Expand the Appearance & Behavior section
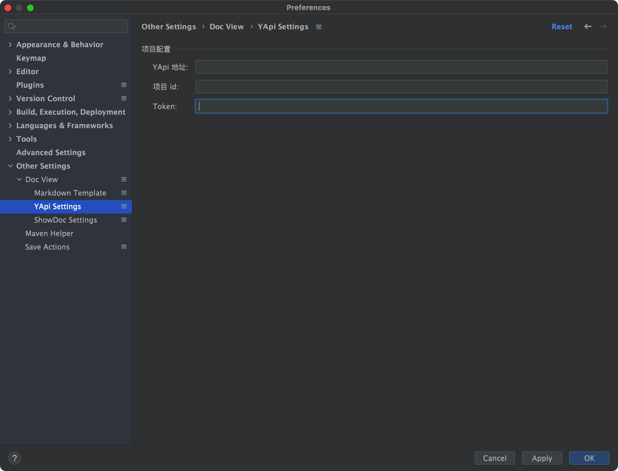This screenshot has height=471, width=618. 10,44
